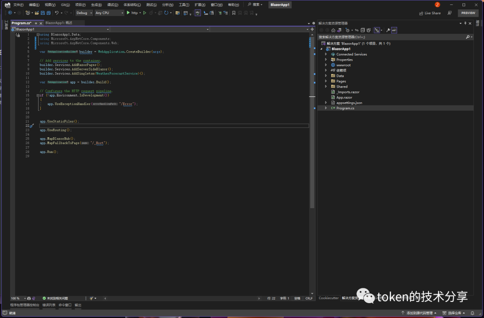
Task: Click the search magnifier in Solution Explorer
Action: 468,37
